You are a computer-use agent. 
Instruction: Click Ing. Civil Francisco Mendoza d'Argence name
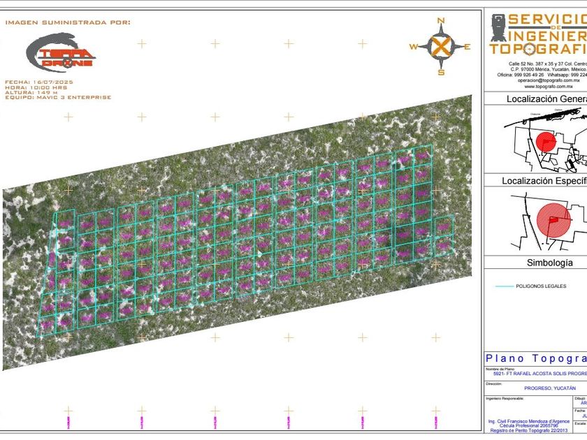528,421
